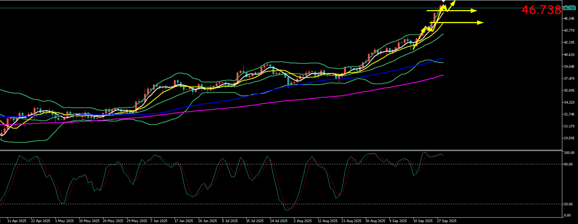The width and height of the screenshot is (578, 224).
Task: Click the upper yellow horizontal arrow's tip
Action: coord(476,11)
